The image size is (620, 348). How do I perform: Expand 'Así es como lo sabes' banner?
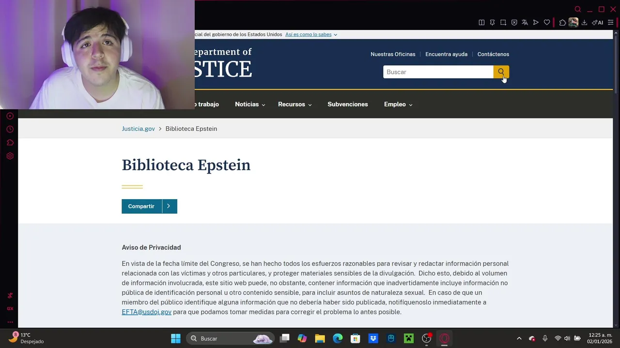click(x=311, y=34)
